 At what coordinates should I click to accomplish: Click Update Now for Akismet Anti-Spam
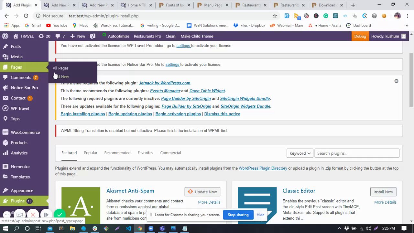(x=202, y=192)
